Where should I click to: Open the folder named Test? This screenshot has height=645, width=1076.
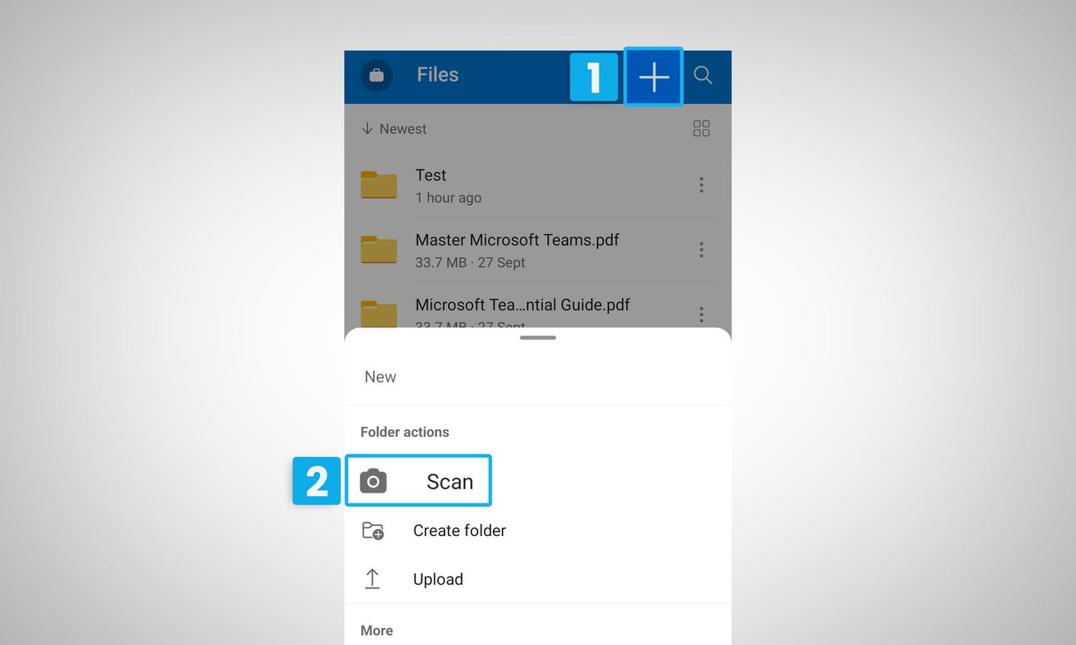click(538, 185)
